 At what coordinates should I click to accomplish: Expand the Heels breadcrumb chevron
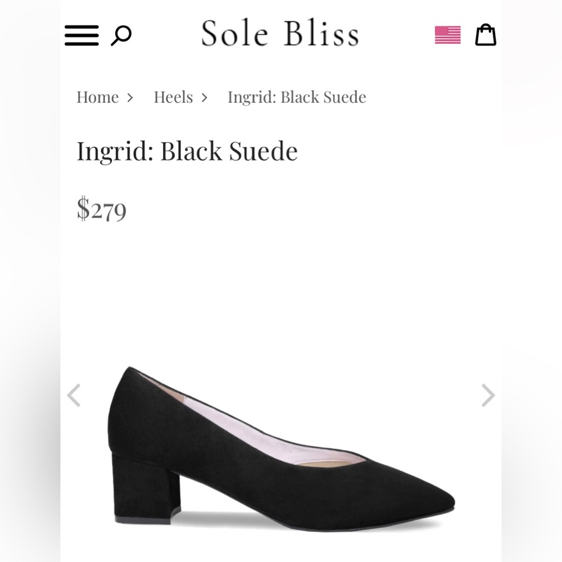click(205, 97)
